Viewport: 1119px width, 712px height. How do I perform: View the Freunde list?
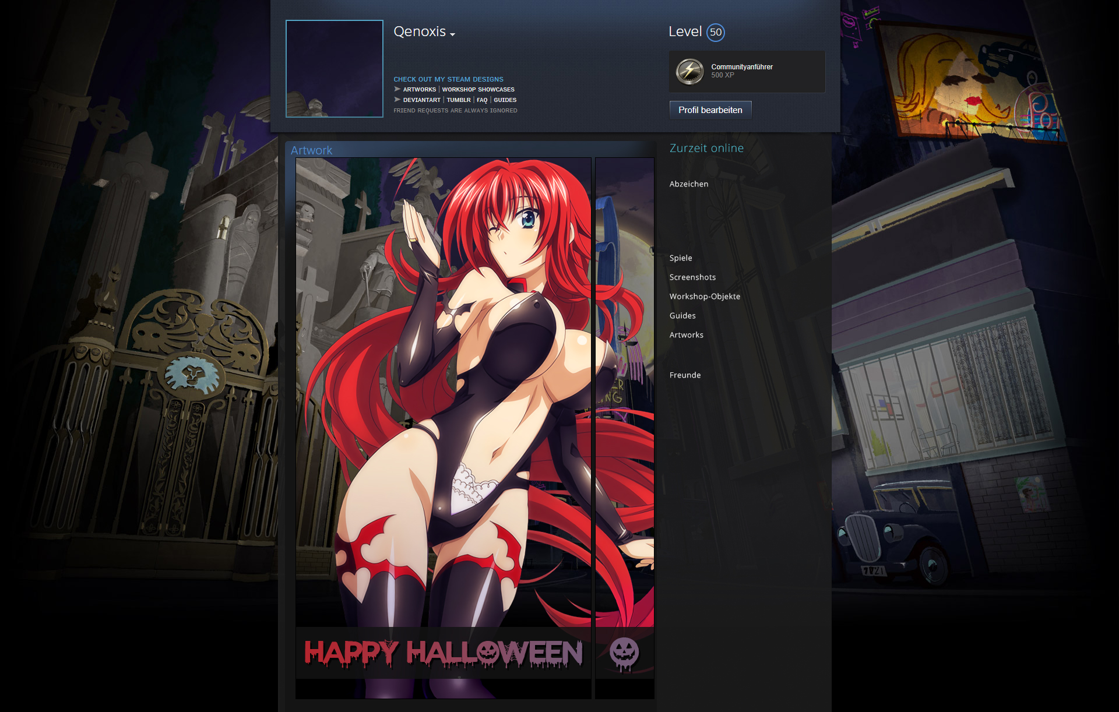coord(685,375)
